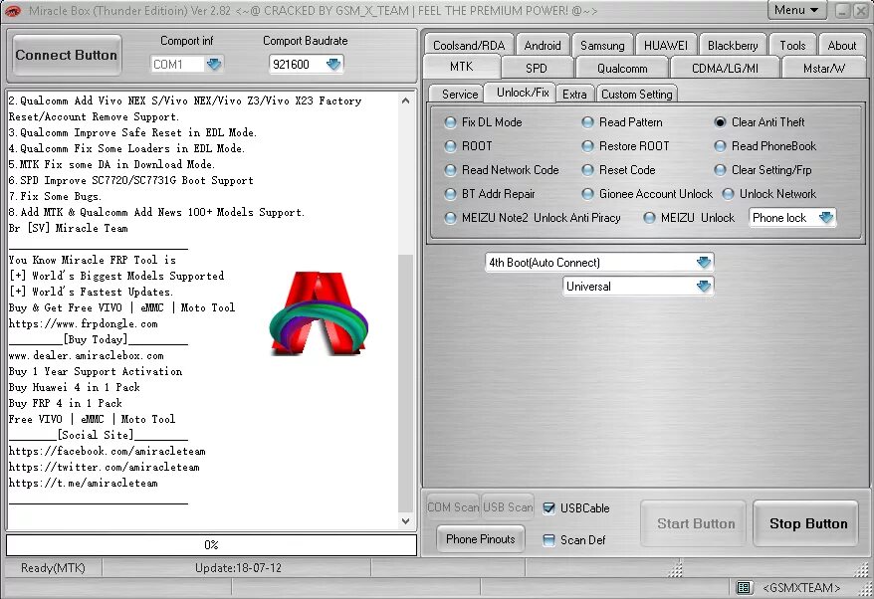
Task: Open the Tools tab
Action: click(792, 45)
